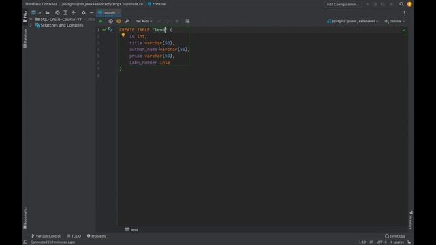Click the blue statement marker icon in gutter
This screenshot has width=436, height=245.
pos(110,29)
